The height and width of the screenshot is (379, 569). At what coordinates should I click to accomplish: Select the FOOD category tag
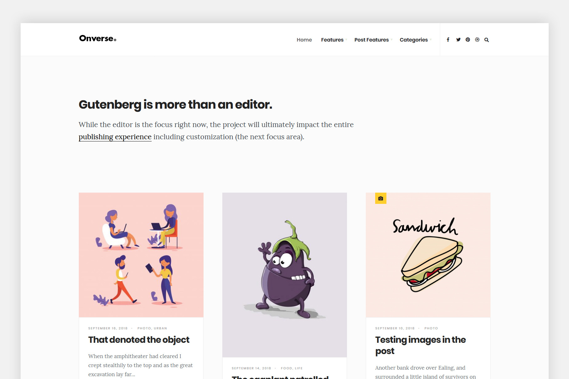pyautogui.click(x=286, y=368)
